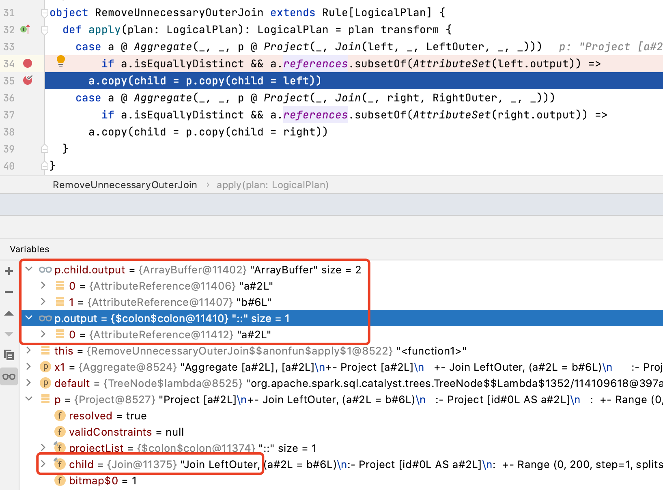Image resolution: width=663 pixels, height=490 pixels.
Task: Click the Duplicate Watch icon
Action: click(x=9, y=355)
